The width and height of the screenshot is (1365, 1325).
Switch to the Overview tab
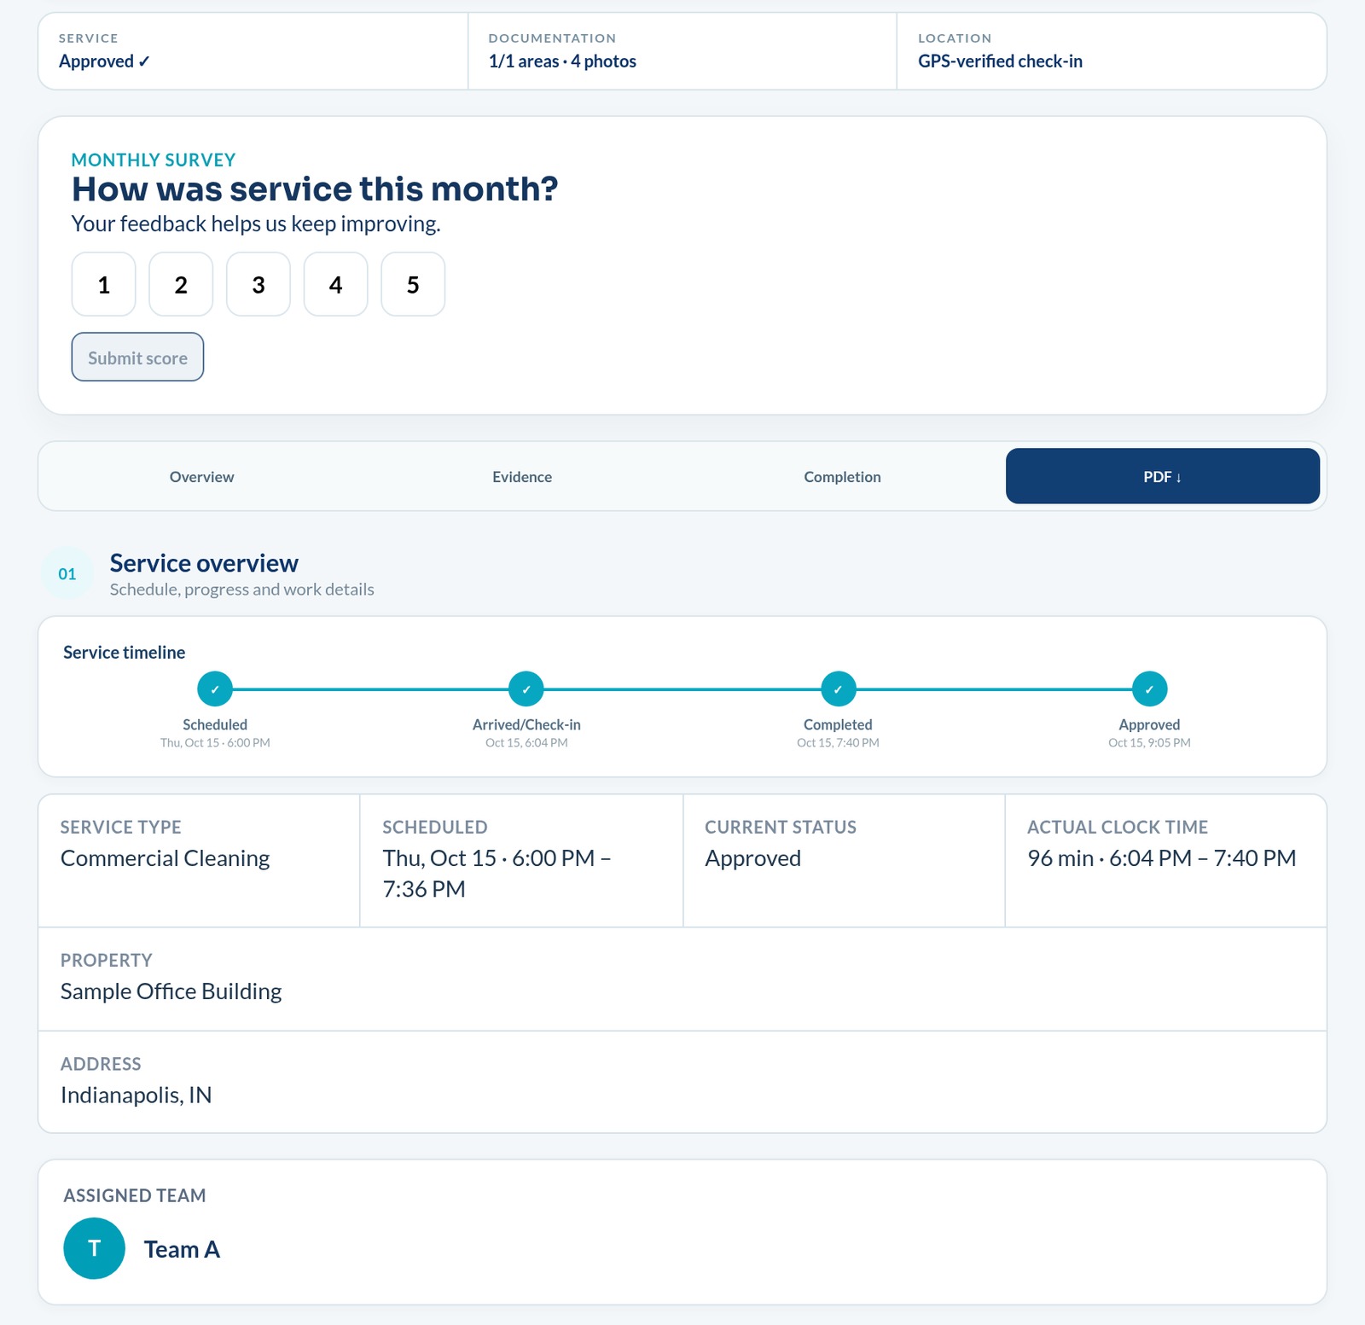[x=201, y=476]
